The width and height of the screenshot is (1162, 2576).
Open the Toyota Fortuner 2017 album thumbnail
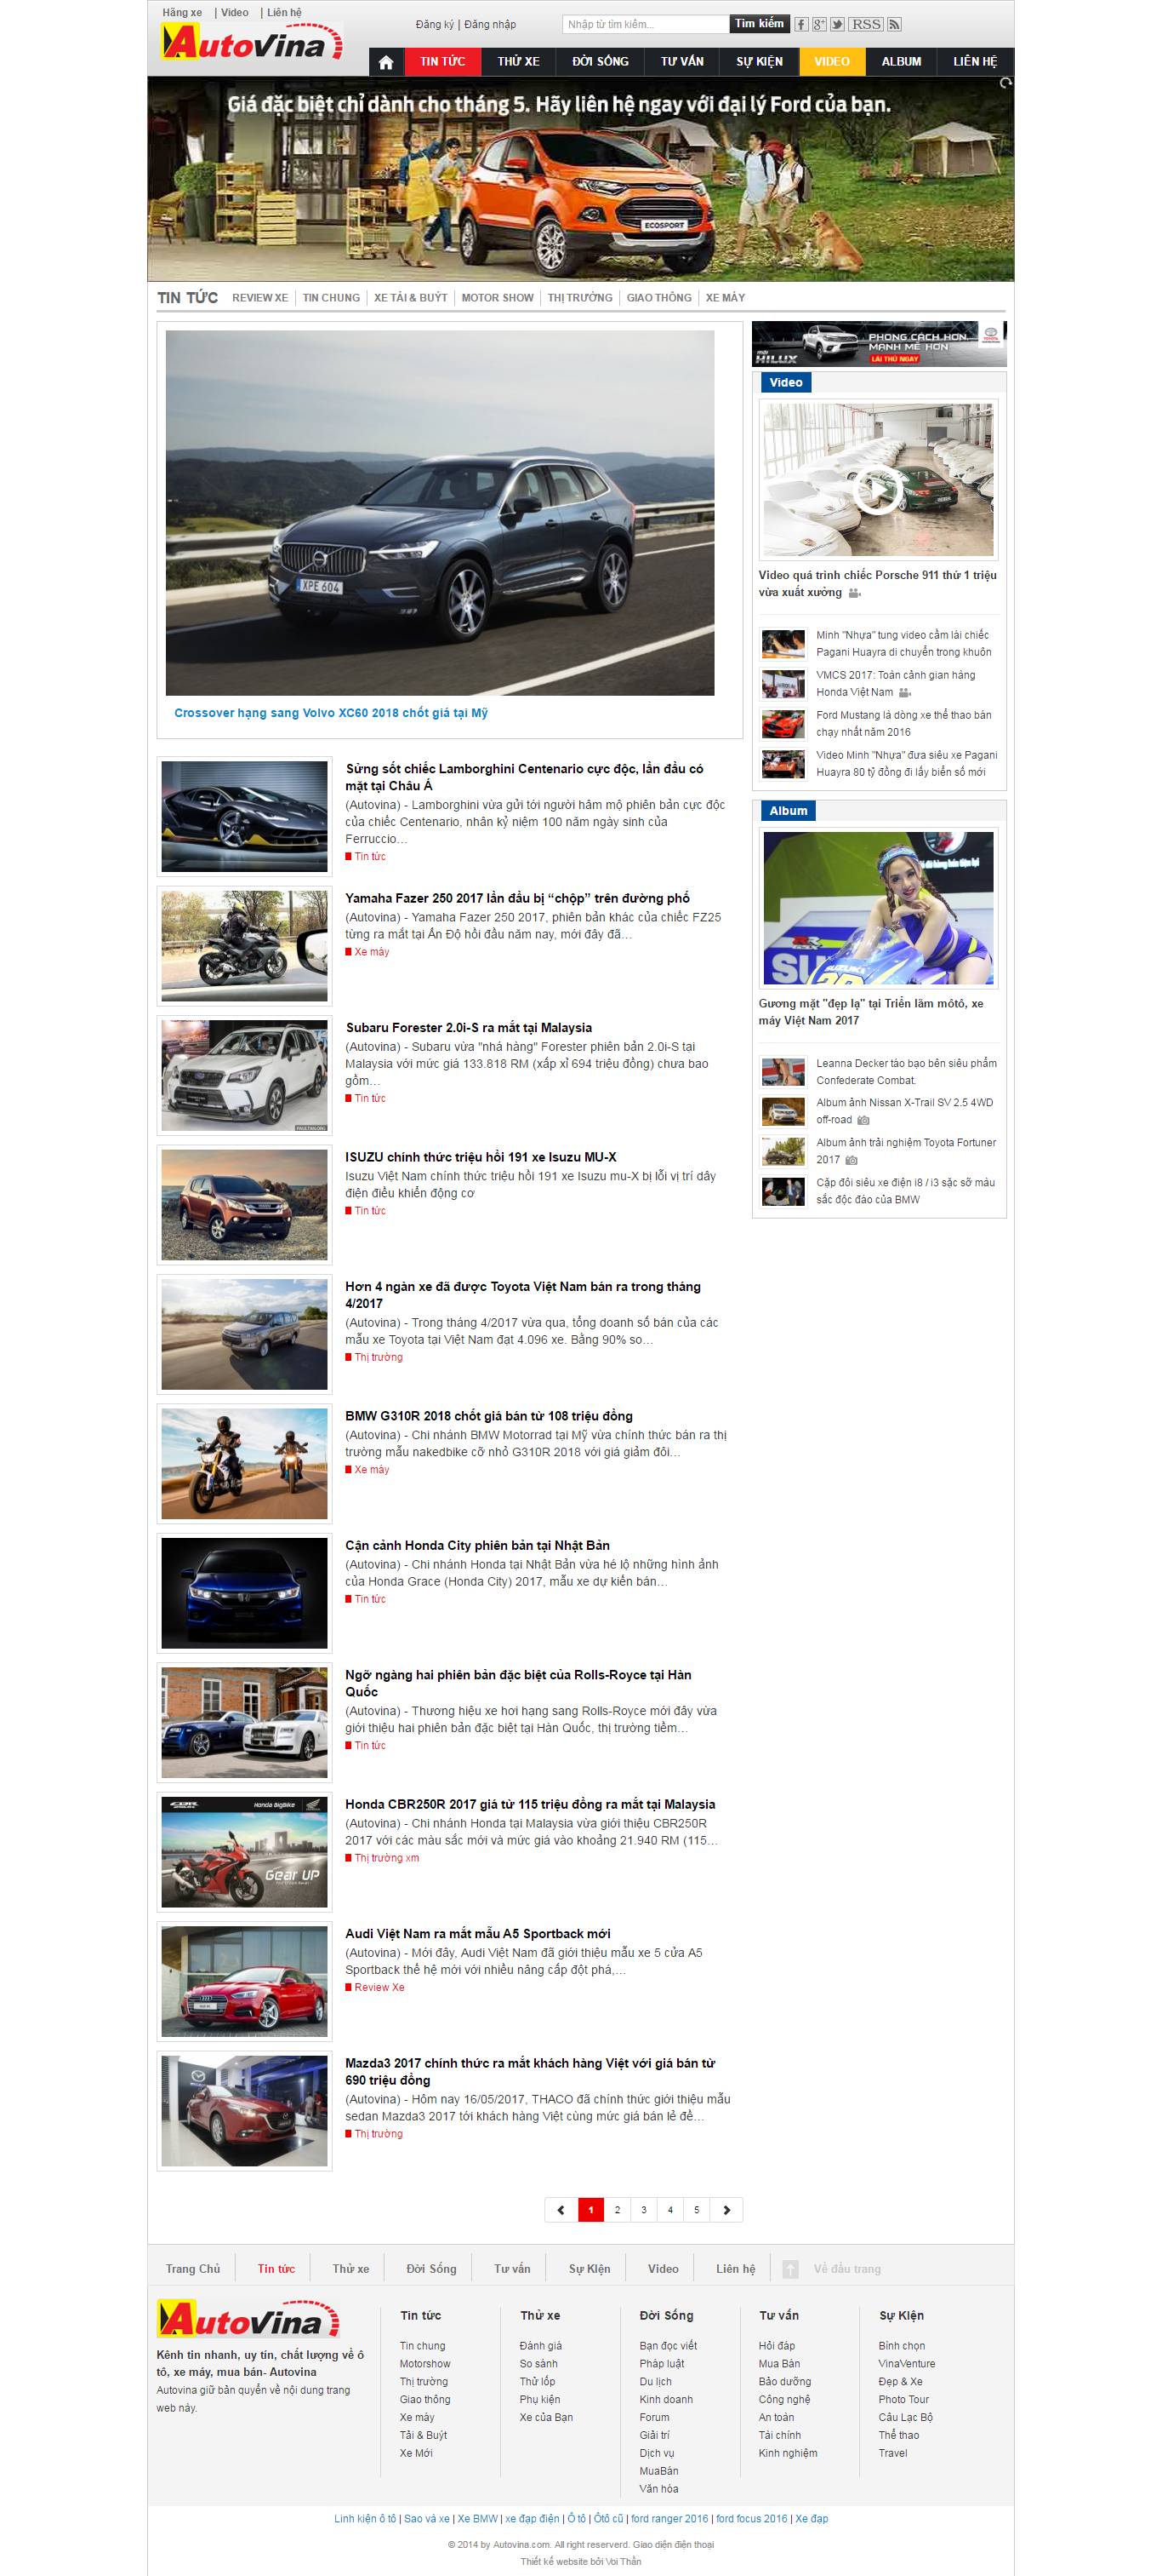pos(783,1151)
